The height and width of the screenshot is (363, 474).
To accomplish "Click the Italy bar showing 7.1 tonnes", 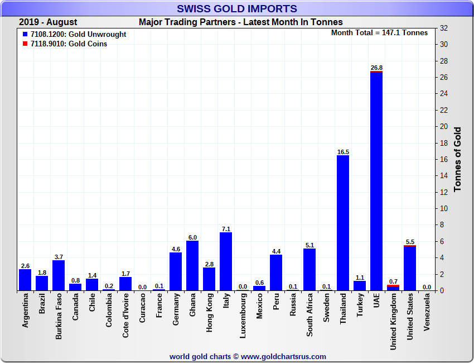I will [226, 261].
